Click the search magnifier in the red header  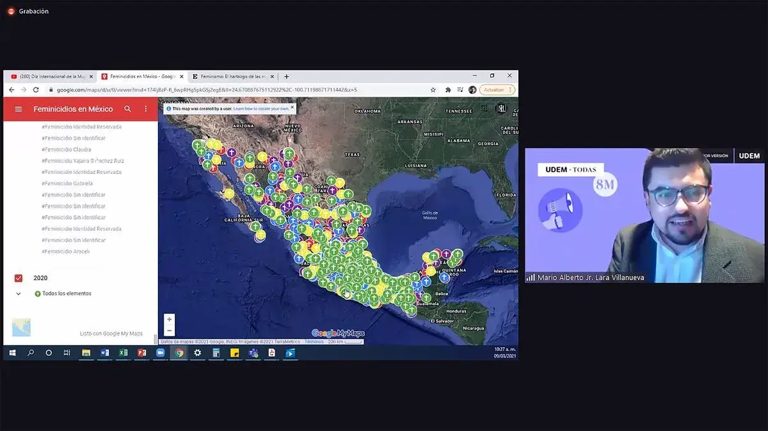tap(128, 109)
